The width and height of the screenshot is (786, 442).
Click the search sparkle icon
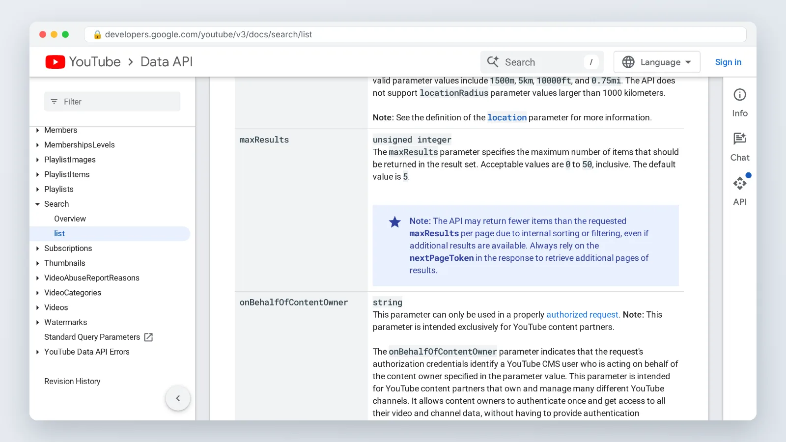[x=493, y=61]
